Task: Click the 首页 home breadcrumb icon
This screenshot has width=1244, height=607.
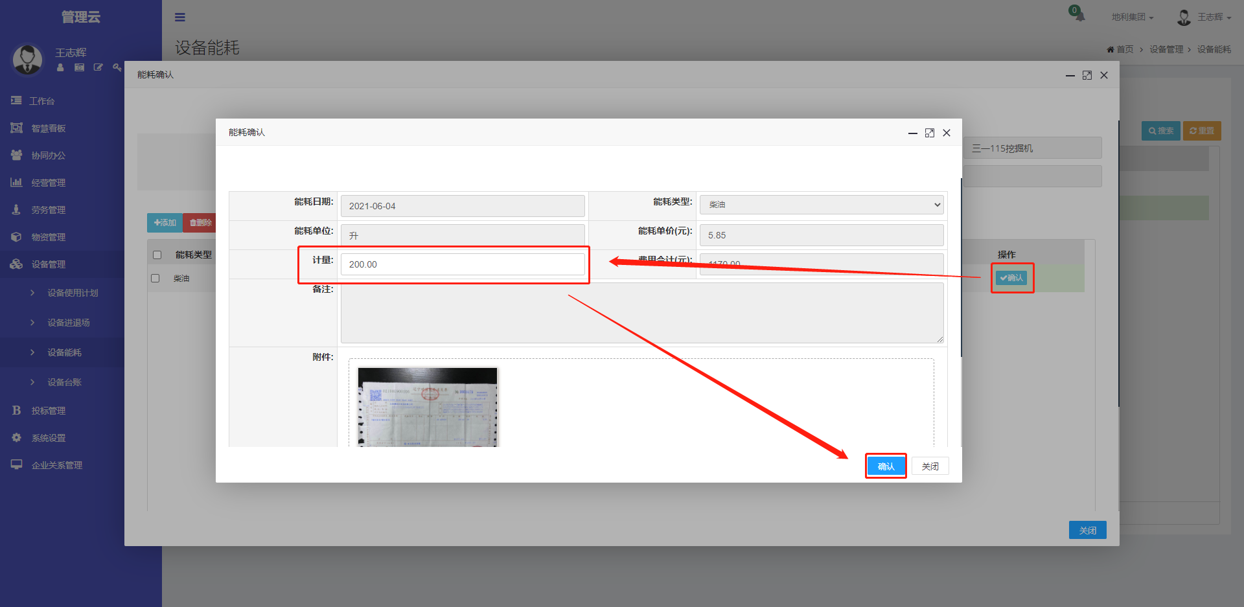Action: [x=1111, y=50]
